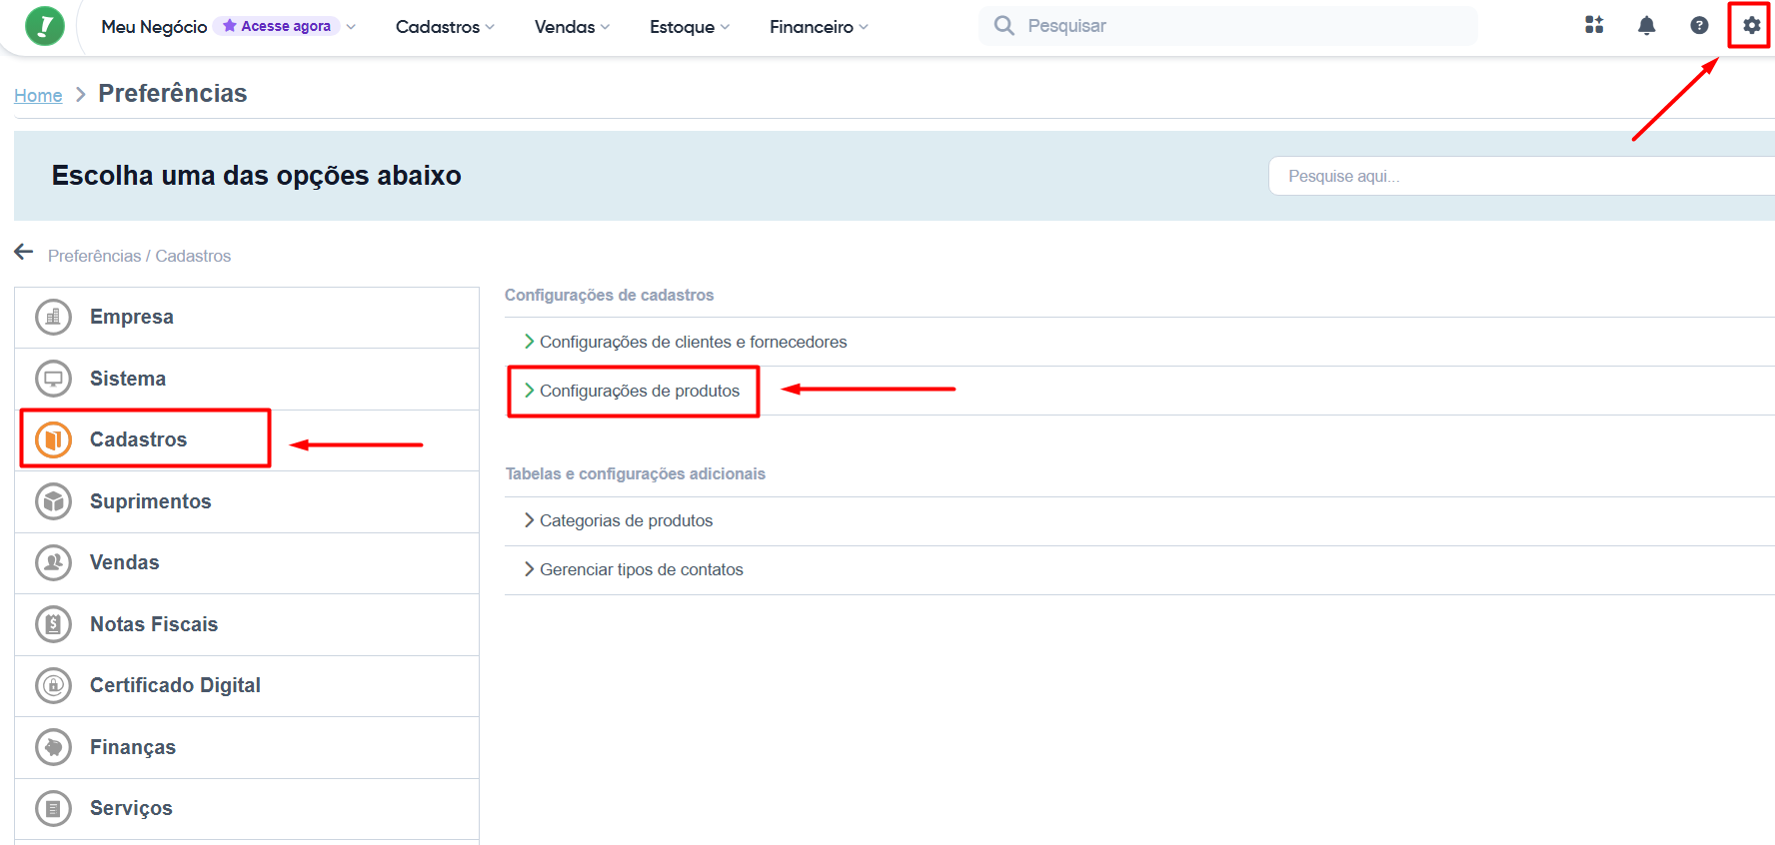This screenshot has width=1775, height=845.
Task: Click the Acesse agora badge
Action: click(x=277, y=26)
